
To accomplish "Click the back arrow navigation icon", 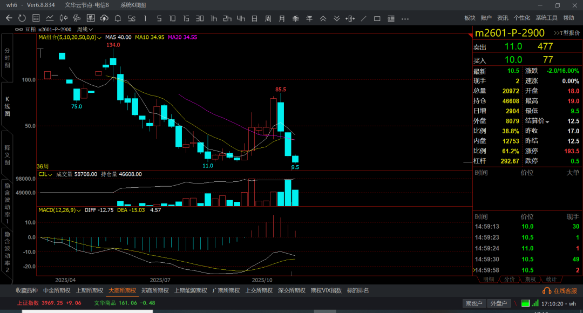I will click(9, 18).
